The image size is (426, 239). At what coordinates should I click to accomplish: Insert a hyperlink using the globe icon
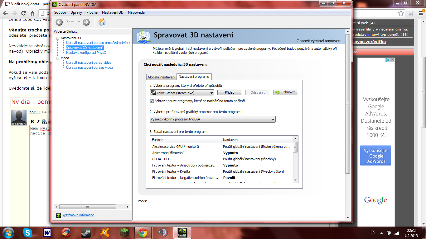[44, 122]
